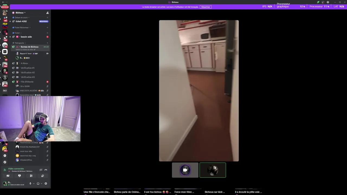
Task: Open the server with 3K+ badge
Action: pyautogui.click(x=5, y=84)
